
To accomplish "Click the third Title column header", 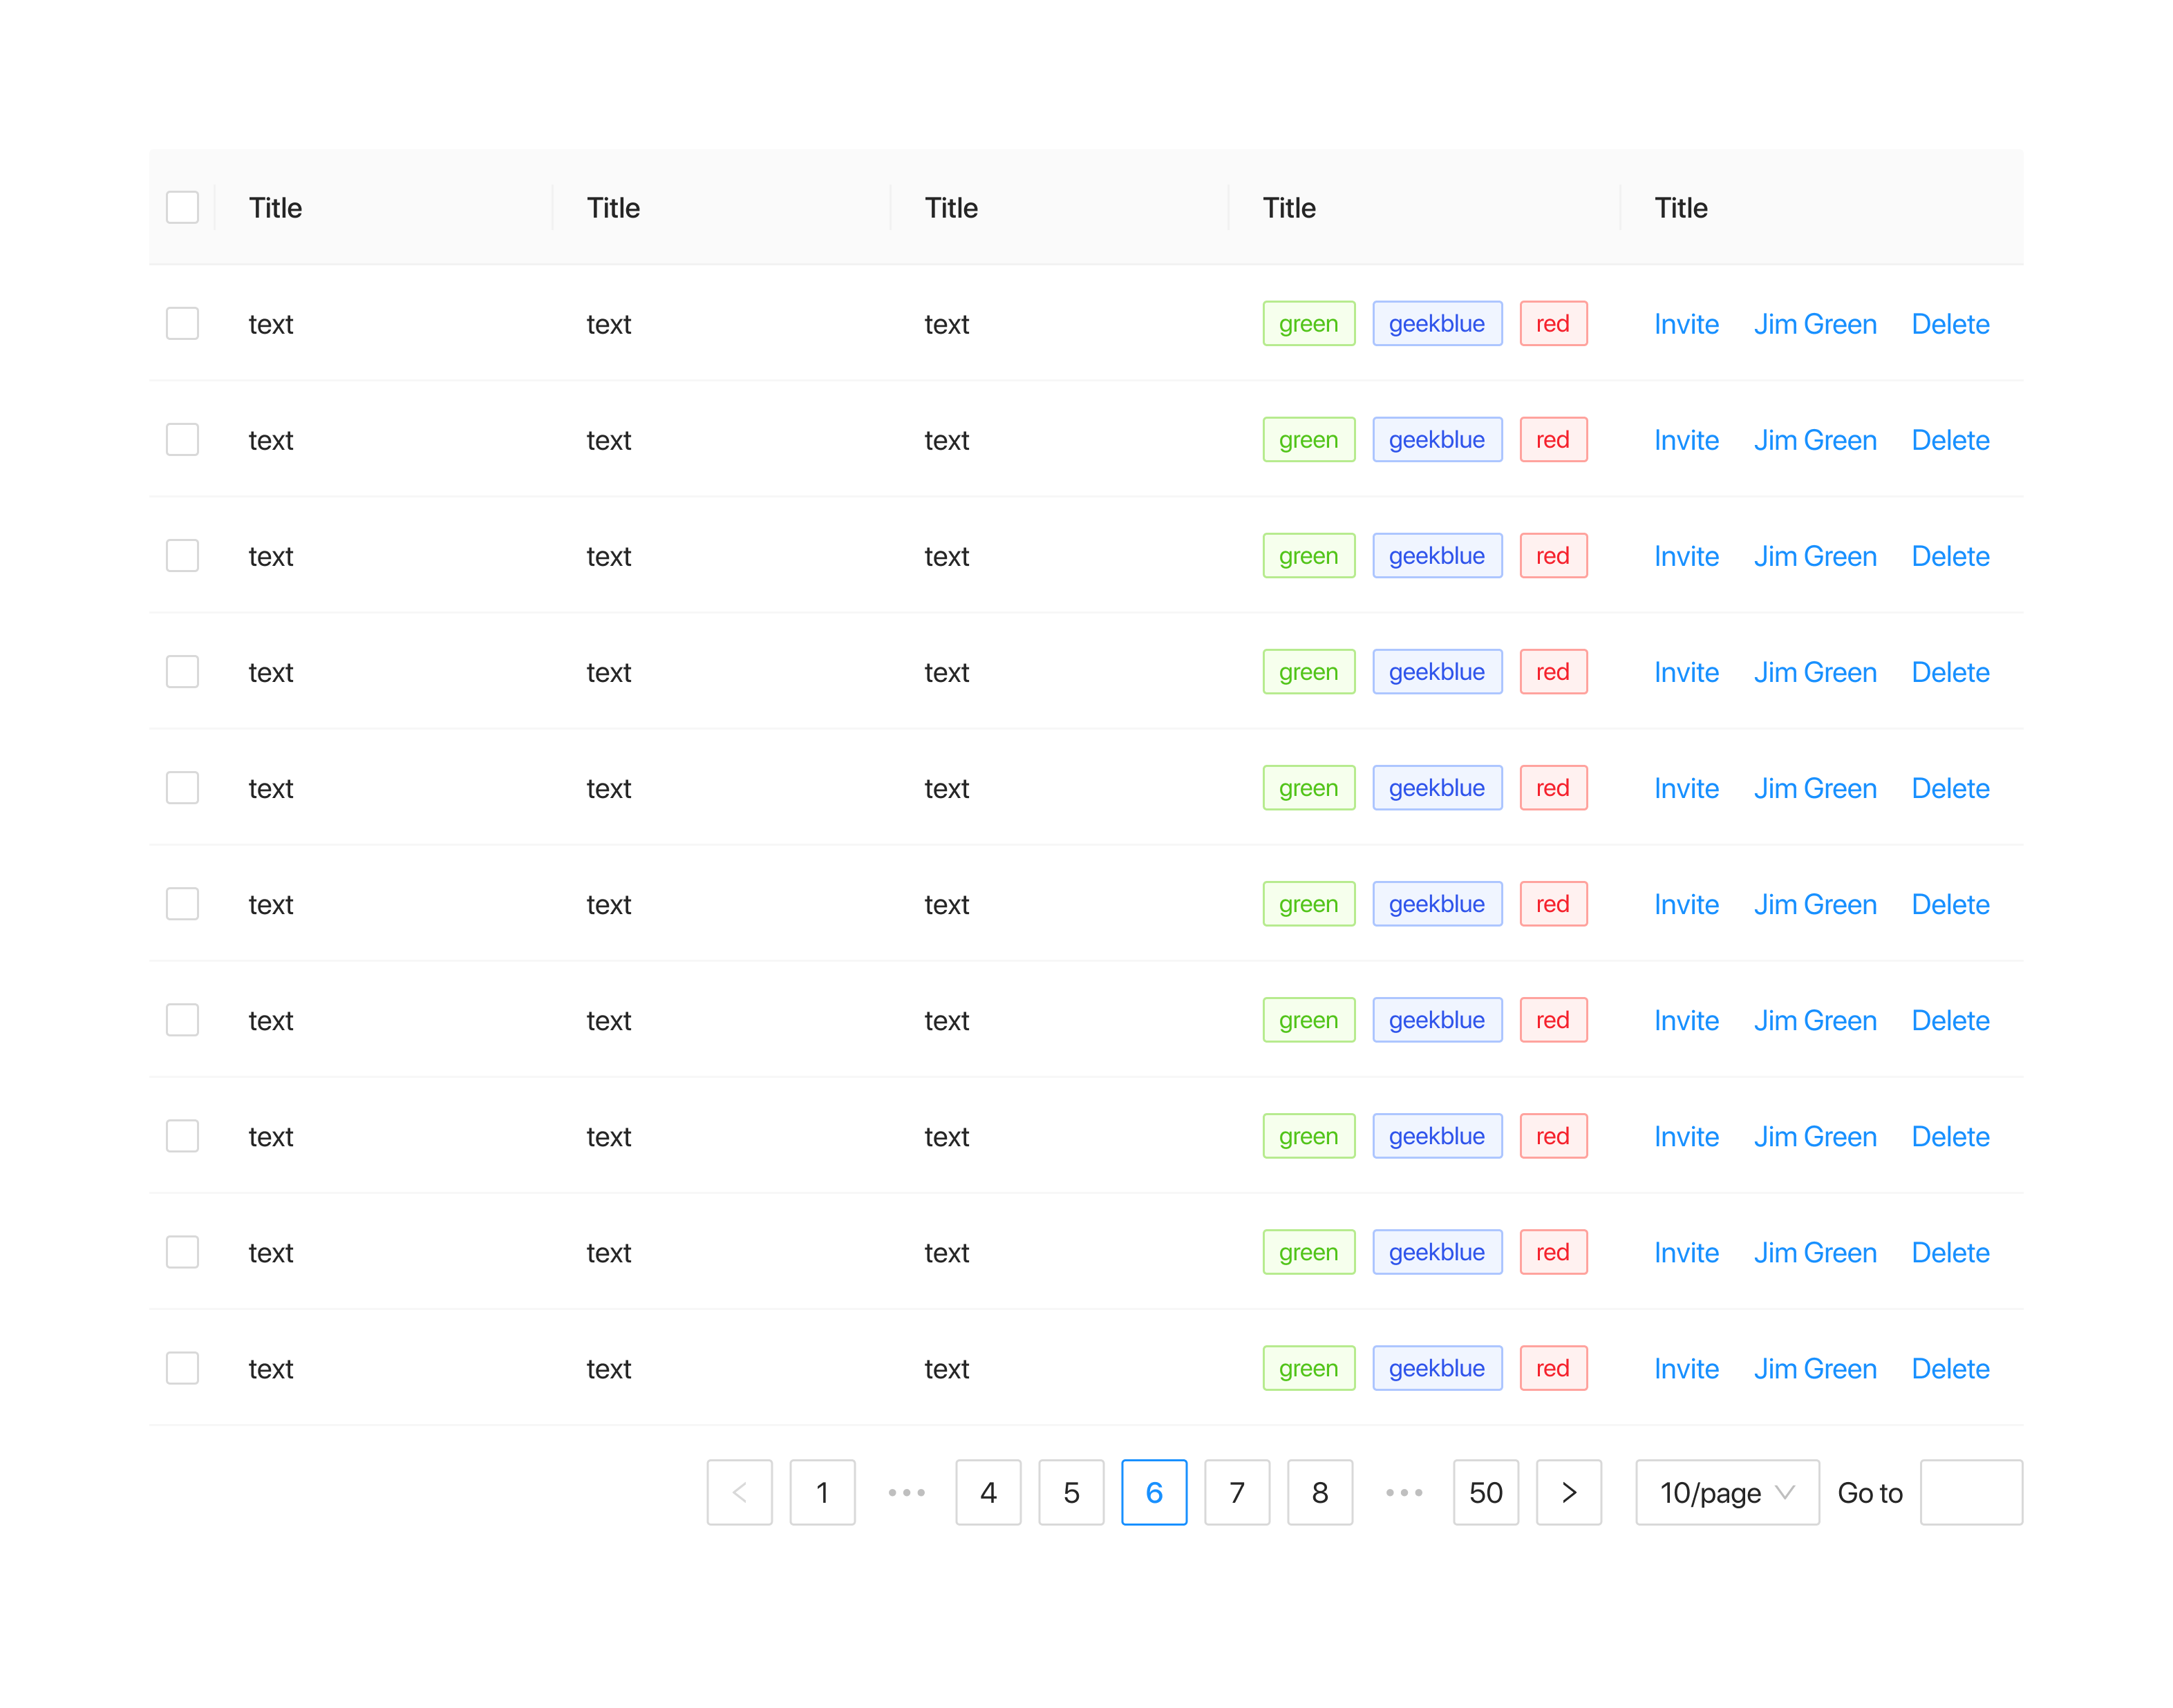I will point(952,208).
